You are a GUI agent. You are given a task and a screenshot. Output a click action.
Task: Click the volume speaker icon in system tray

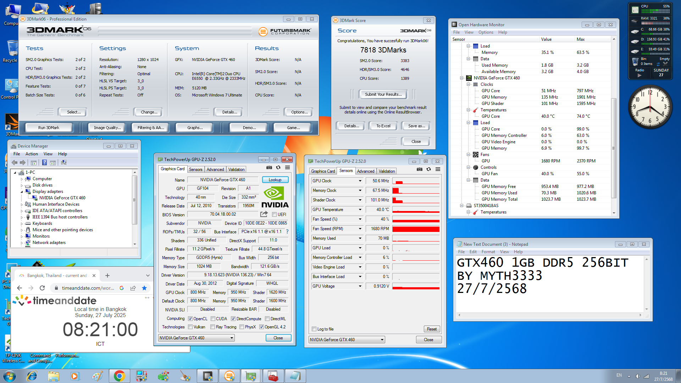click(638, 376)
